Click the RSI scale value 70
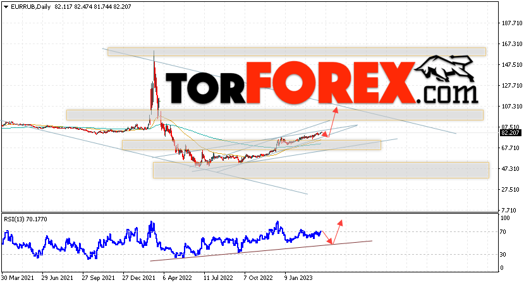This screenshot has width=524, height=285. (504, 231)
